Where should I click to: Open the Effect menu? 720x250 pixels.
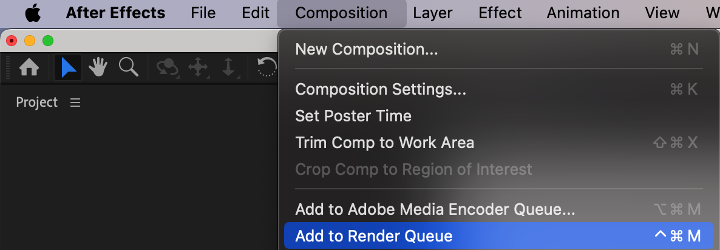coord(500,13)
